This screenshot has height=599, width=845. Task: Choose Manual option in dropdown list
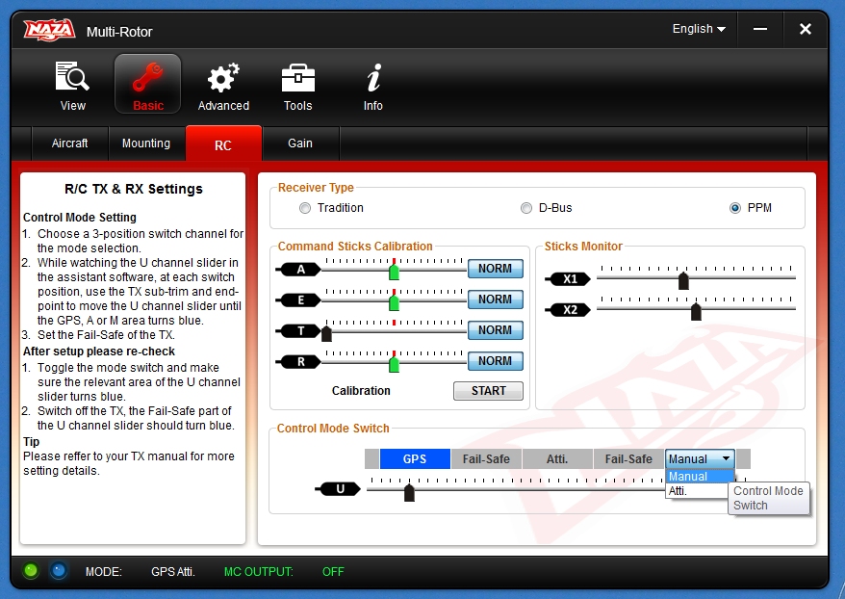(x=700, y=476)
